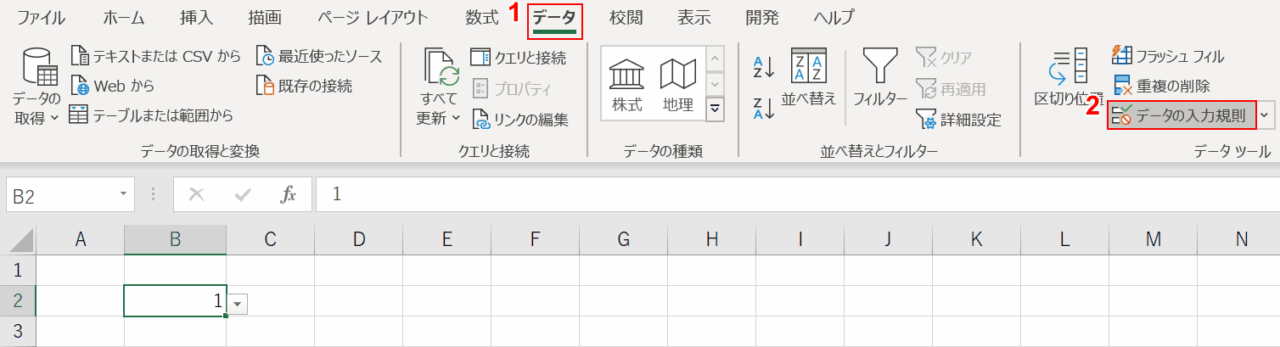This screenshot has width=1280, height=347.
Task: Switch to the Insert (挿入) tab
Action: tap(197, 17)
